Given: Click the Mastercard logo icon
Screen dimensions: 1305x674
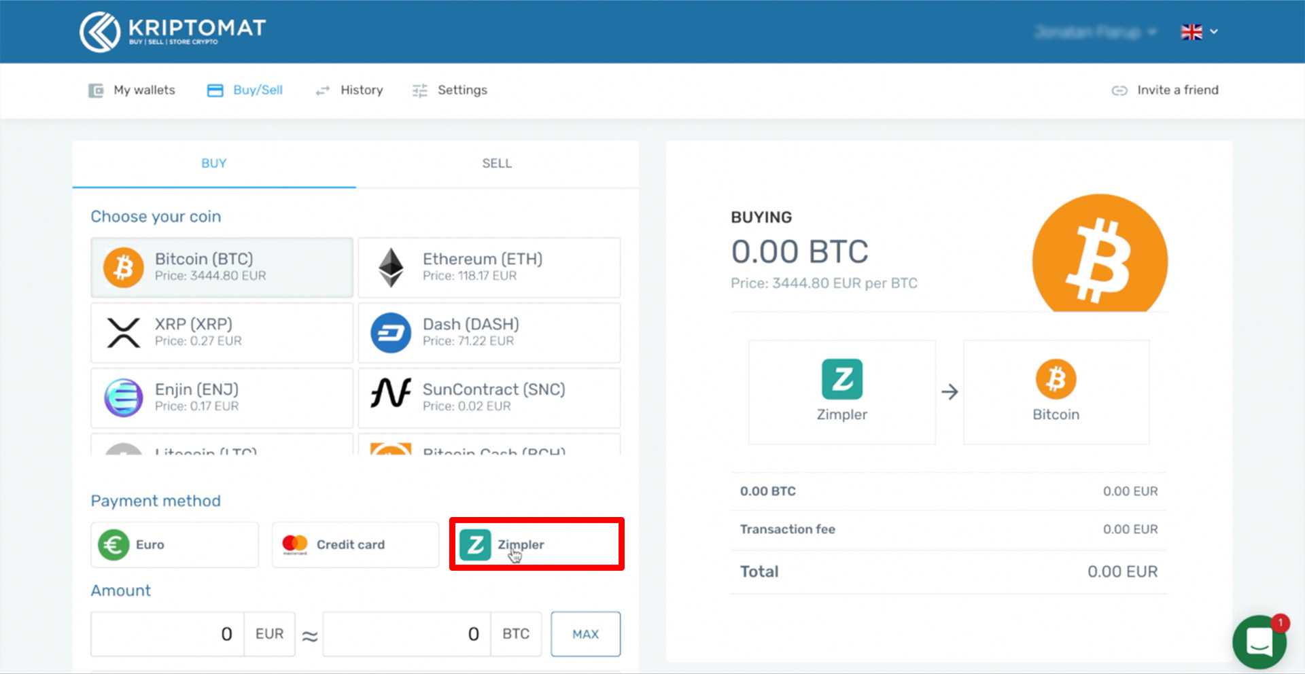Looking at the screenshot, I should point(295,544).
